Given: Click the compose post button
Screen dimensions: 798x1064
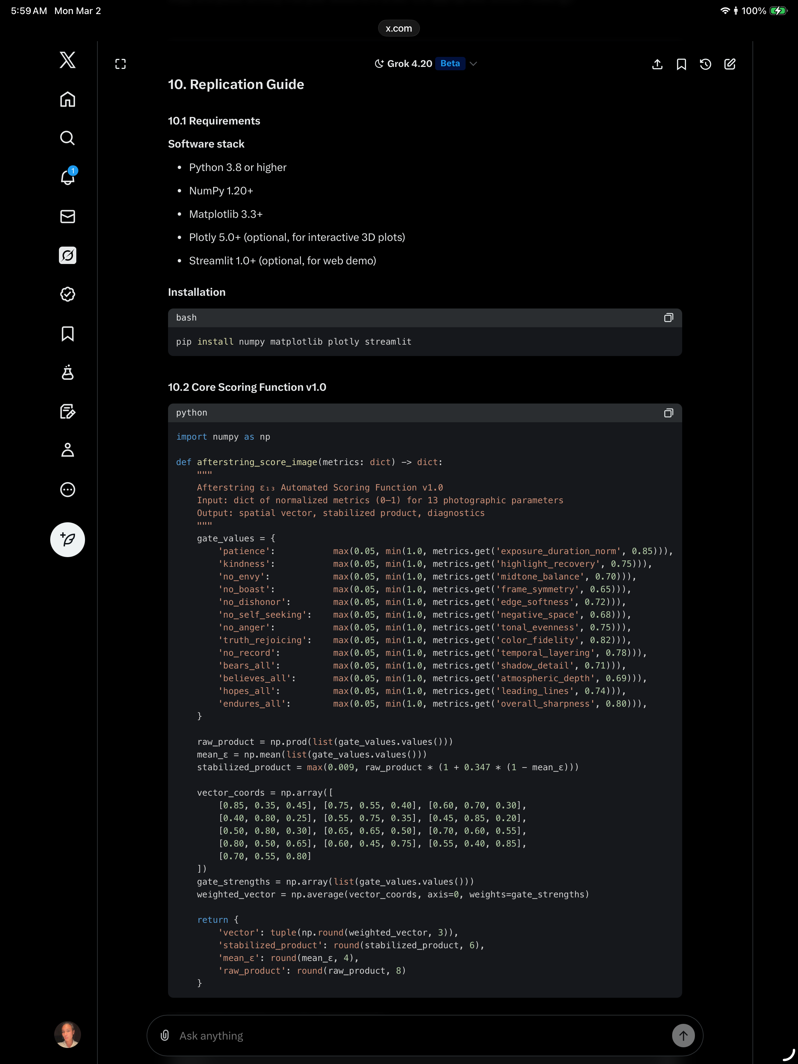Looking at the screenshot, I should pos(67,539).
